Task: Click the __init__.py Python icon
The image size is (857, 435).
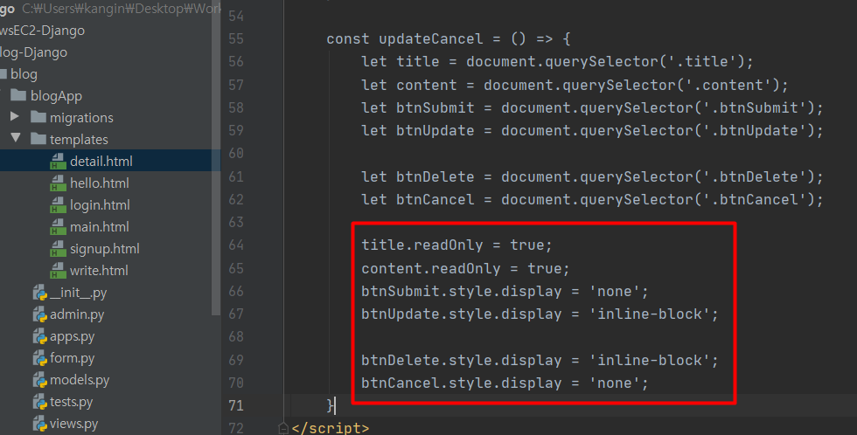Action: coord(40,293)
